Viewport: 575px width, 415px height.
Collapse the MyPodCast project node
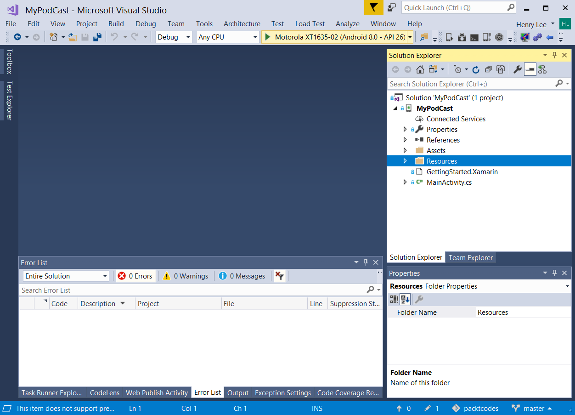[395, 108]
